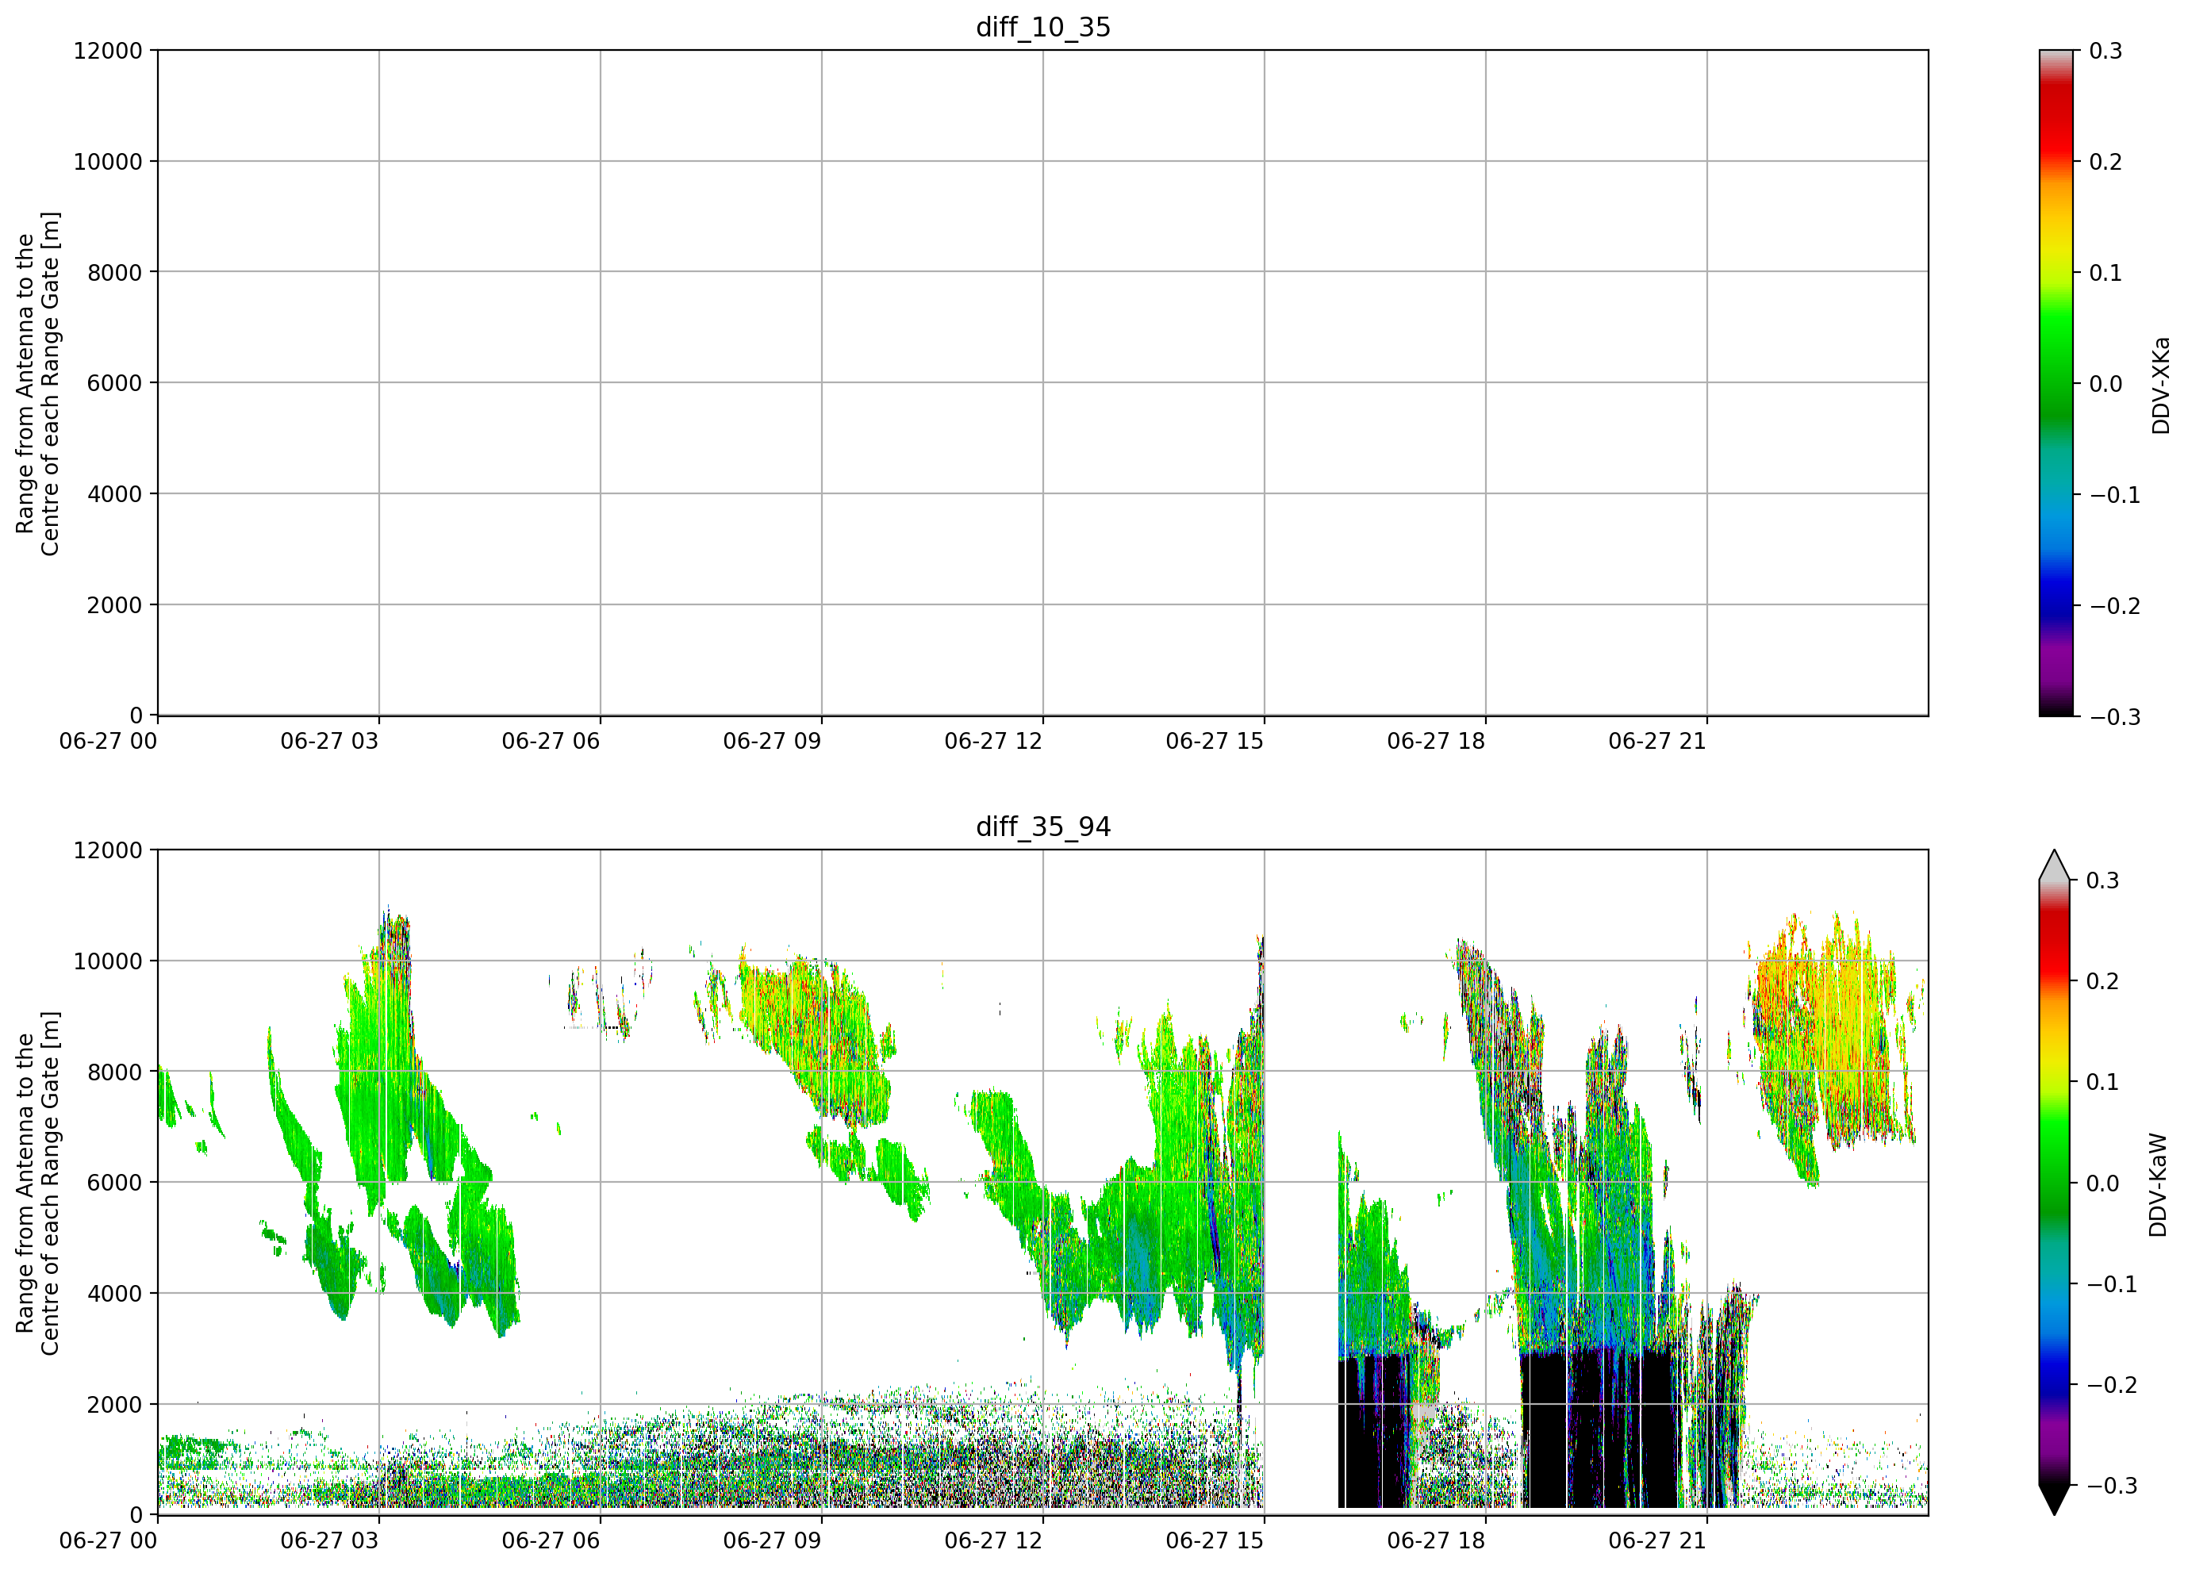Click the top DDV-XKa colorbar gradient
Image resolution: width=2188 pixels, height=1569 pixels.
(2056, 383)
